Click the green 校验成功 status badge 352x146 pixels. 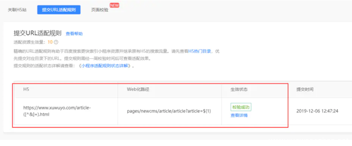pos(241,107)
